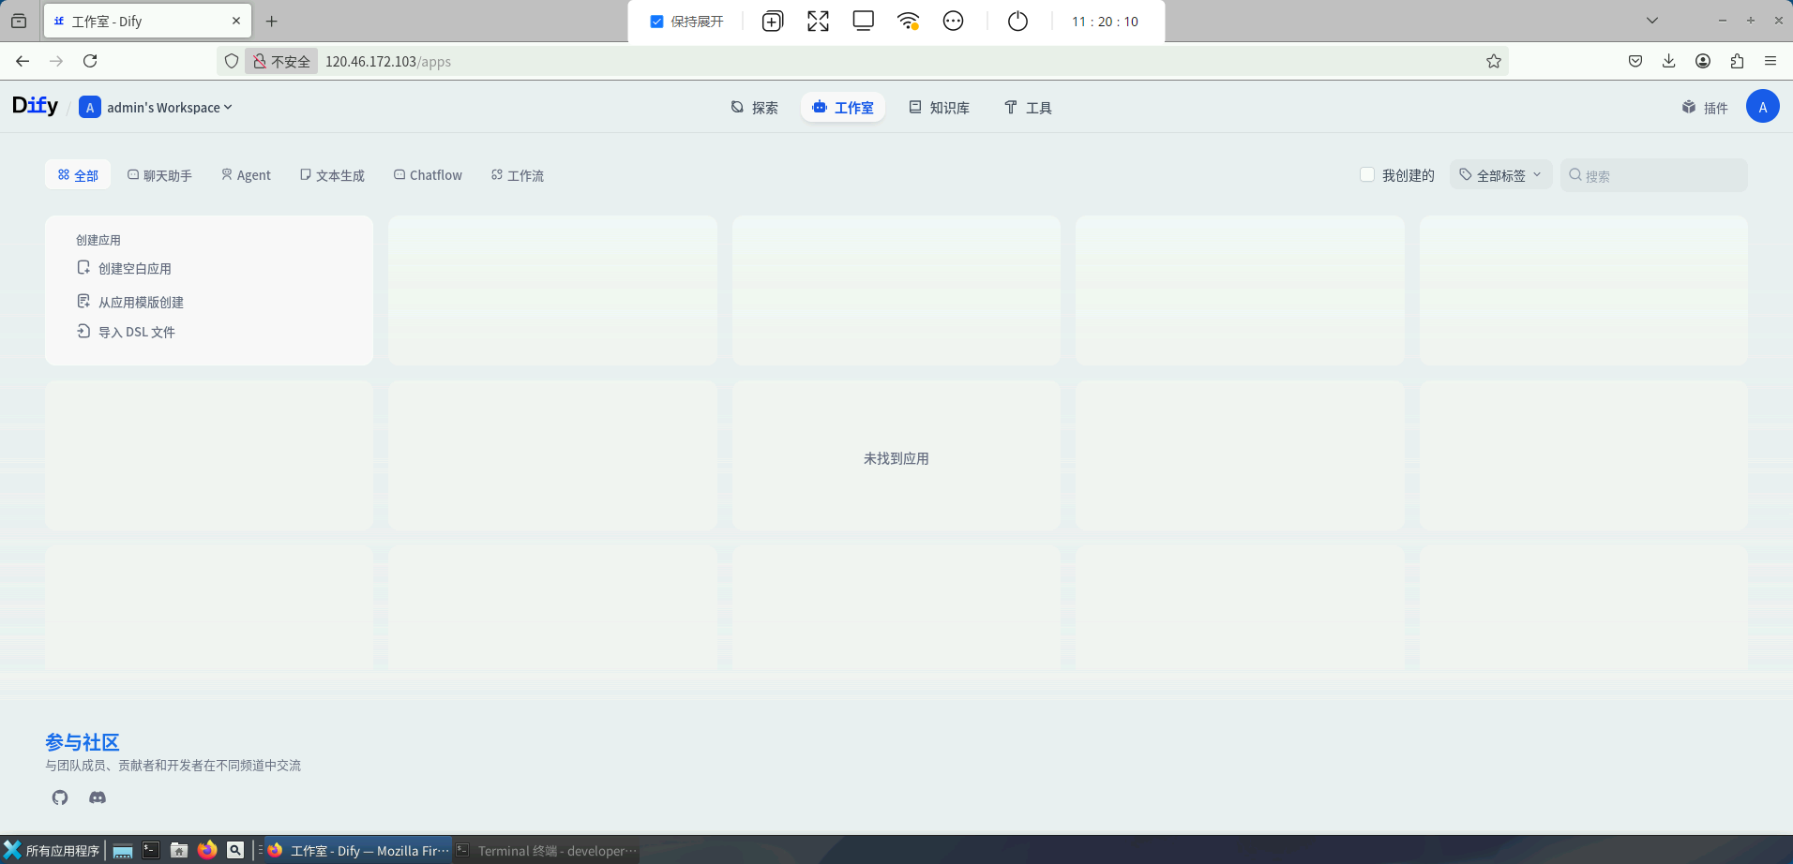Open the file manager home folder icon

click(x=179, y=850)
